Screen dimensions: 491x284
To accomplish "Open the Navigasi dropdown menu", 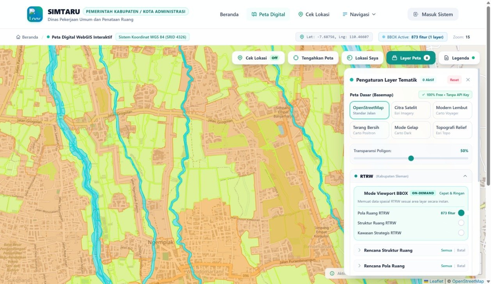I will pos(359,14).
